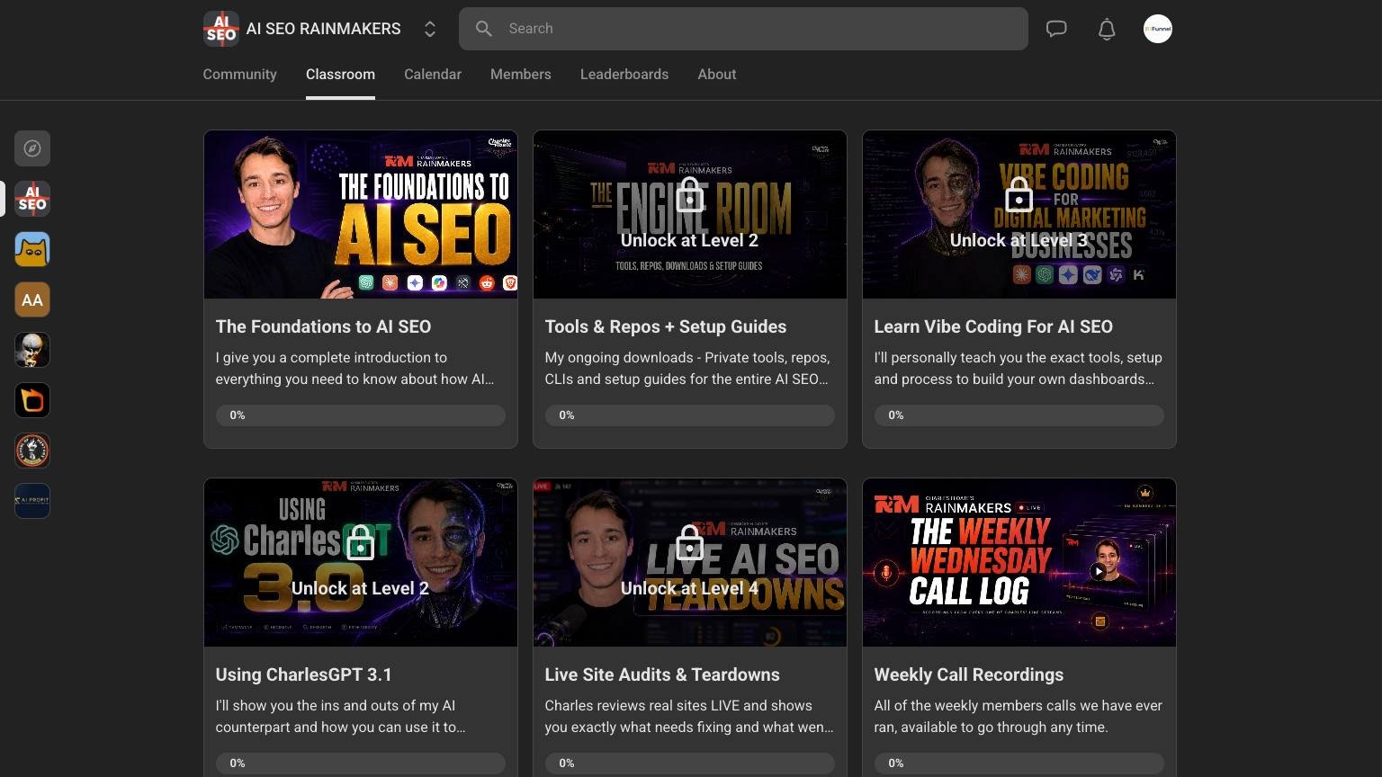Click 'Unlock at Level 4' text
Screen dimensions: 1382x777
click(x=689, y=588)
